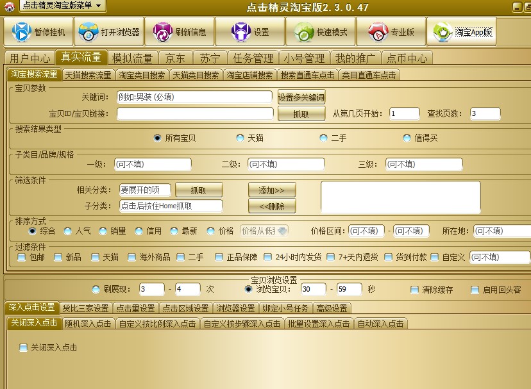Open 高级设置 tab
The width and height of the screenshot is (531, 389).
coord(332,308)
